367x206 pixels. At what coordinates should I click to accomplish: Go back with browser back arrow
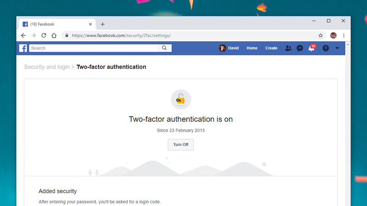(x=23, y=36)
